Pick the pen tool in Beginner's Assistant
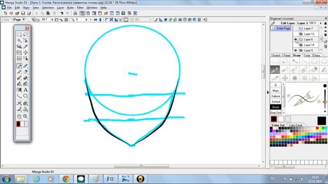Viewport: 328px width, 184px height. (275, 70)
